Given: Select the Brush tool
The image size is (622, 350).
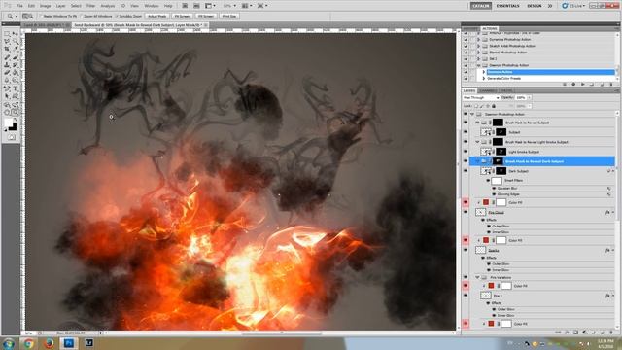Looking at the screenshot, I should point(16,57).
